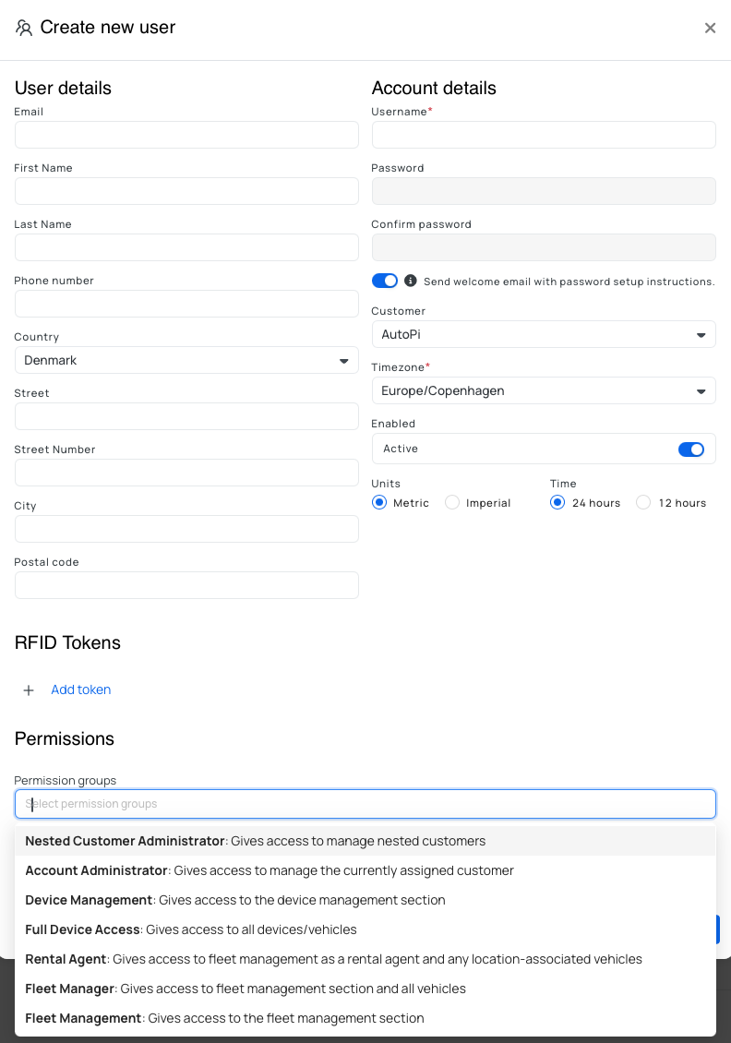The width and height of the screenshot is (731, 1043).
Task: Click the plus icon to add a token
Action: click(29, 689)
